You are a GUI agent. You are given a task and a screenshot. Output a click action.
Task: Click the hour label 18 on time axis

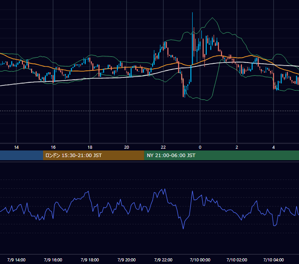90,147
